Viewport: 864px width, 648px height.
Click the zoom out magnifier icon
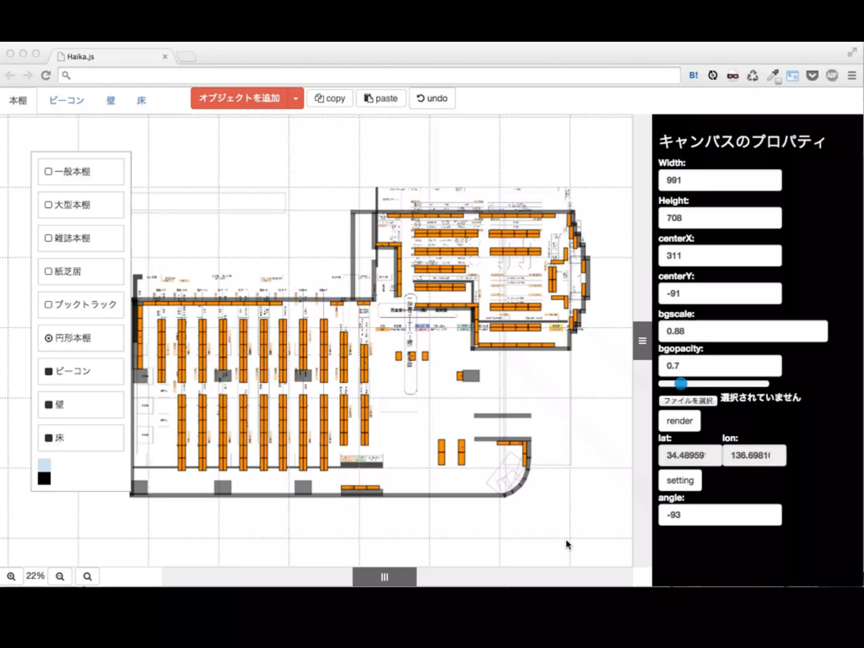[x=60, y=576]
